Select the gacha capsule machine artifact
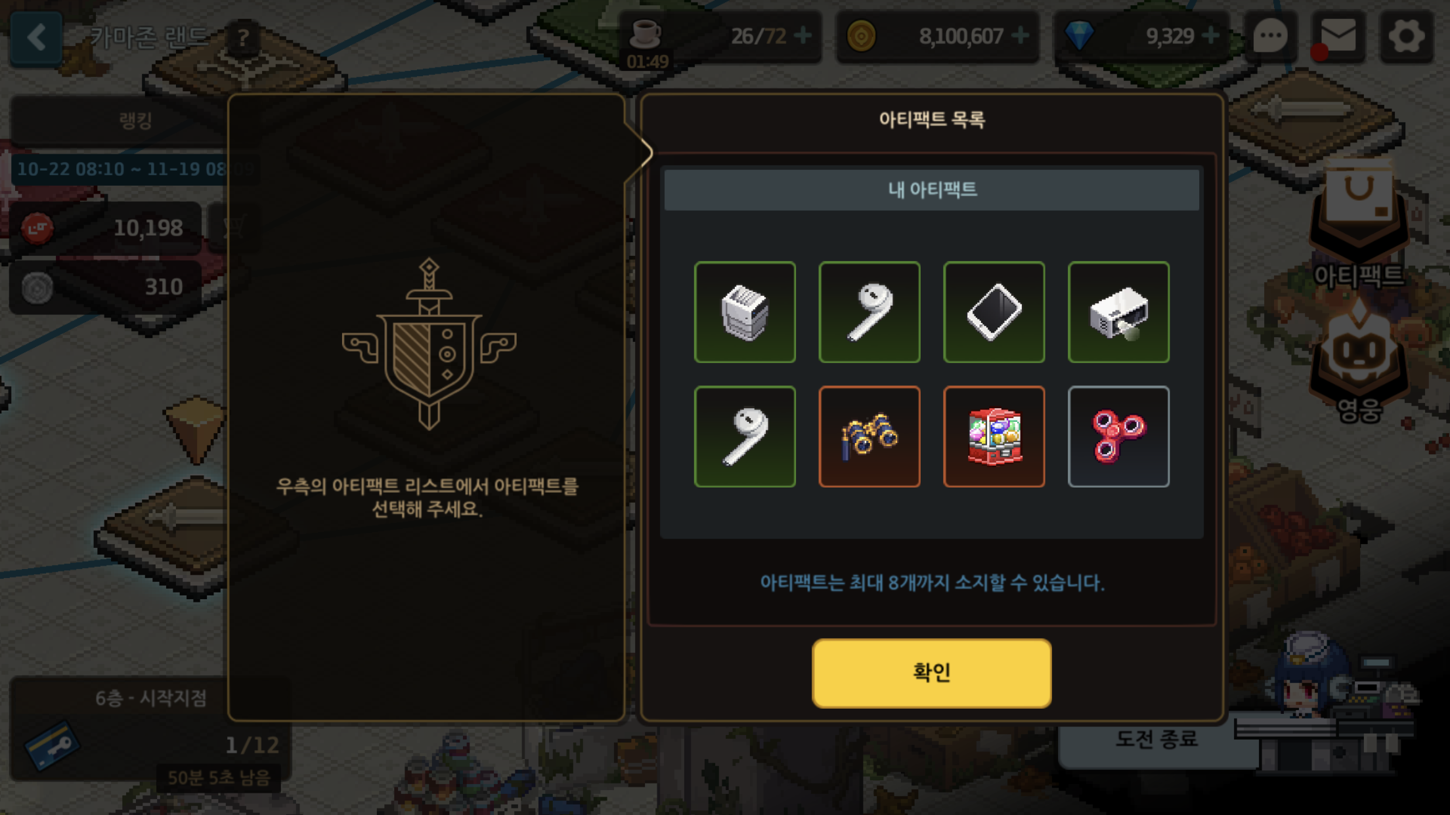The height and width of the screenshot is (815, 1450). click(x=994, y=436)
